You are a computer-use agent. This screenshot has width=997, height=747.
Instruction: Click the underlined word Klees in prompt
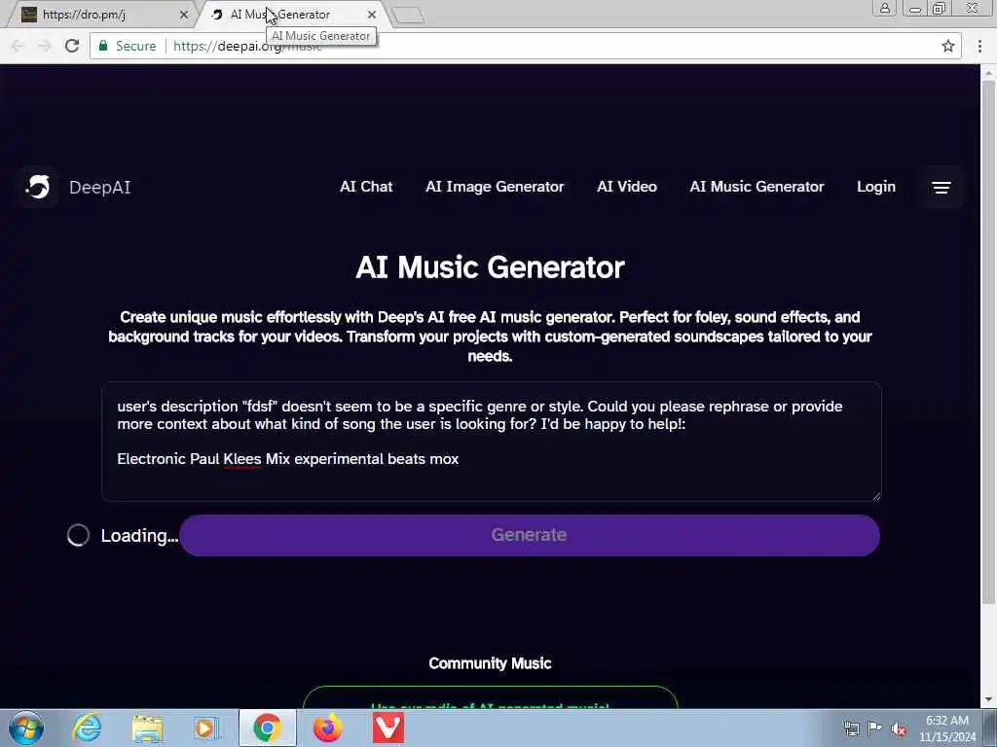click(242, 459)
